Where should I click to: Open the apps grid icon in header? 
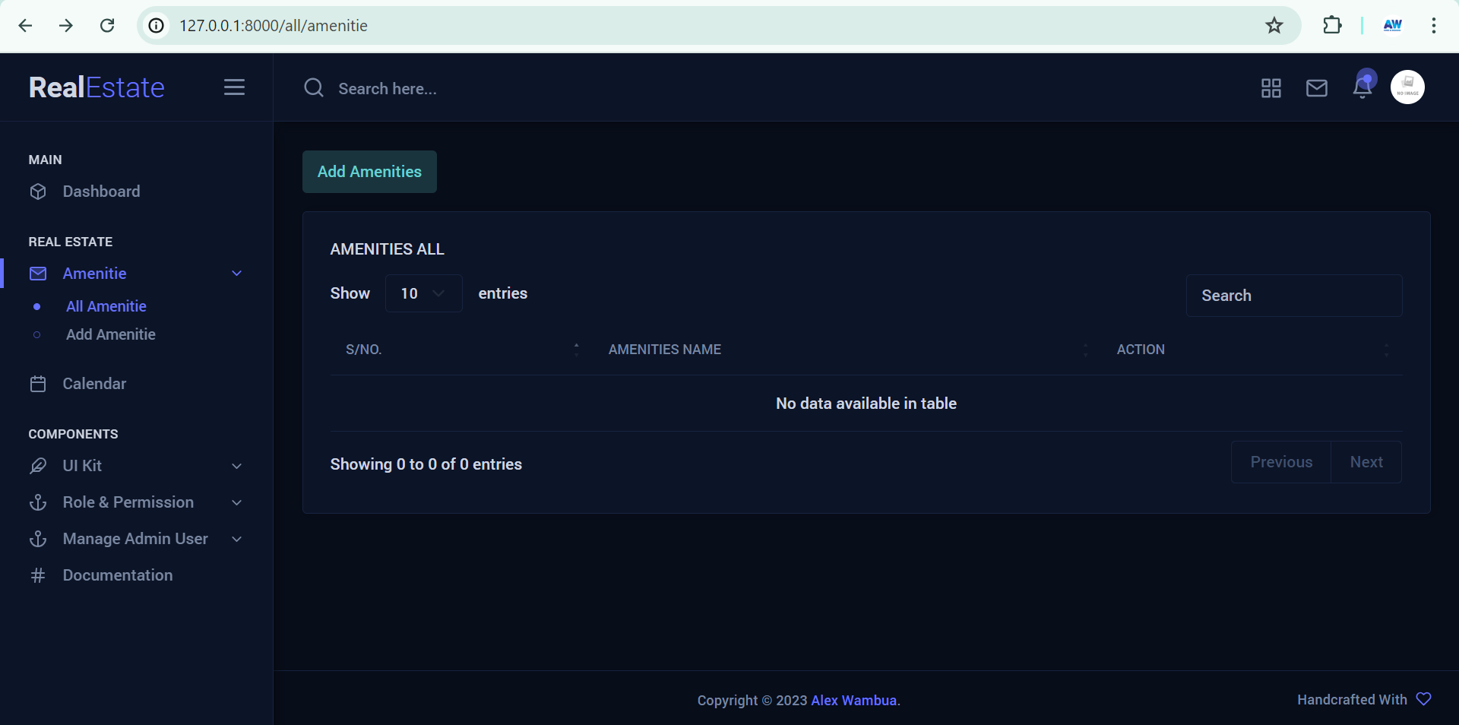1271,88
